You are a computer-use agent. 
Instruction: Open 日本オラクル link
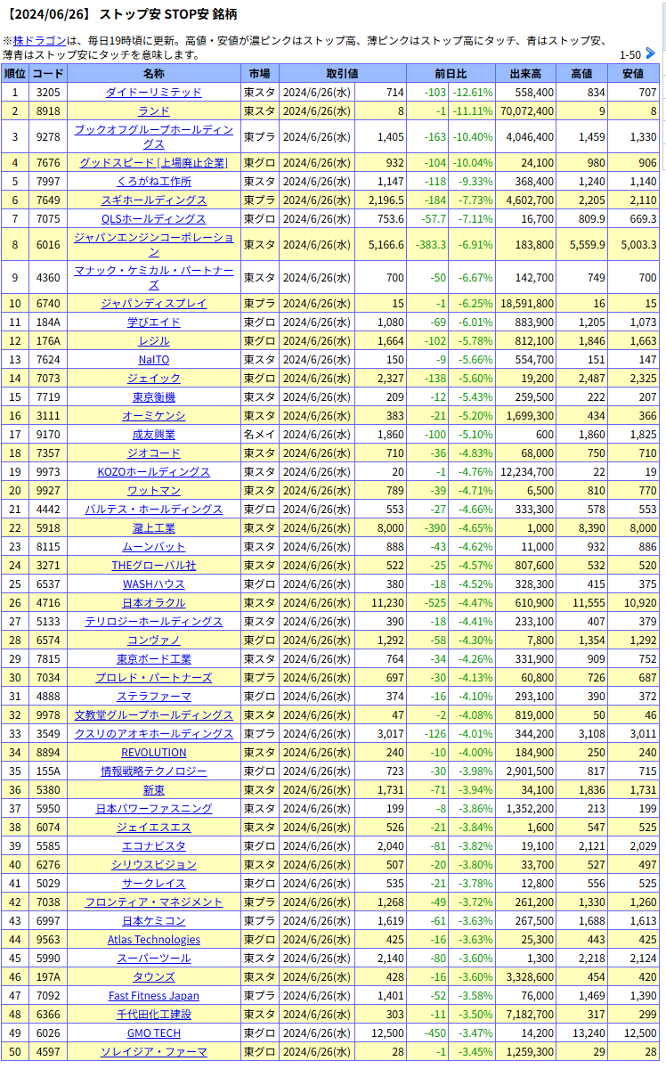tap(153, 602)
